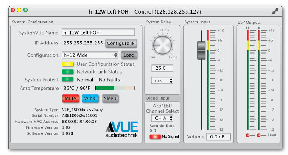Click the Sample Rate value 0.0
Image resolution: width=288 pixels, height=155 pixels.
pos(153,130)
